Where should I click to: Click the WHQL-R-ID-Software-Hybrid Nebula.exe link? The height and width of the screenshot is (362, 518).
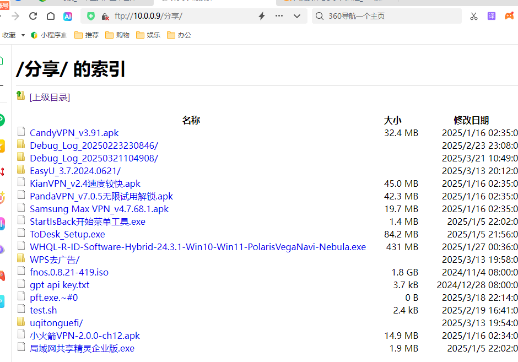coord(198,247)
